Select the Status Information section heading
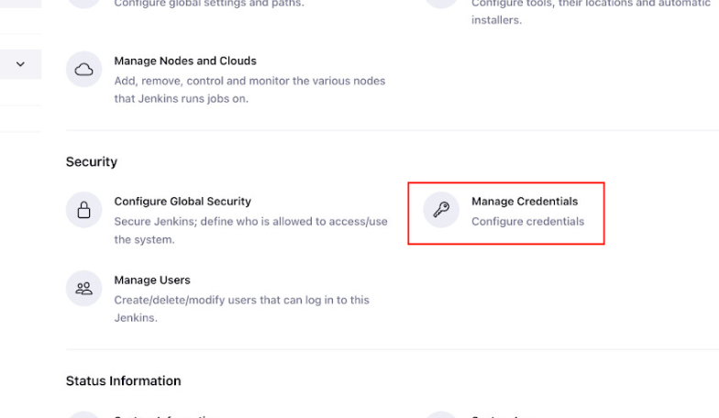 123,381
